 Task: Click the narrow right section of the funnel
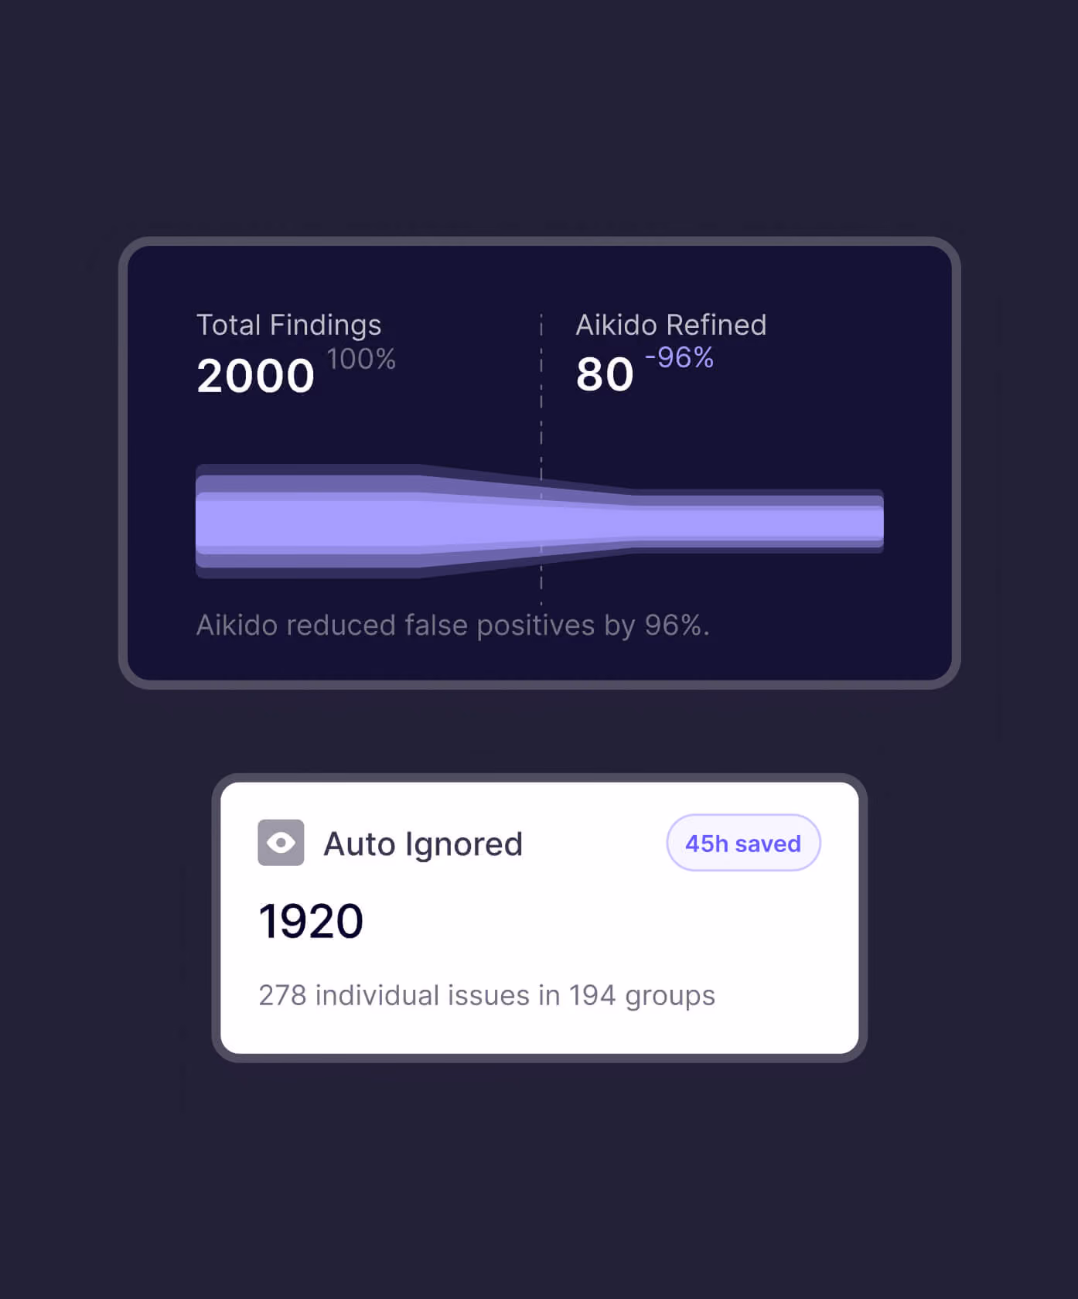click(759, 521)
